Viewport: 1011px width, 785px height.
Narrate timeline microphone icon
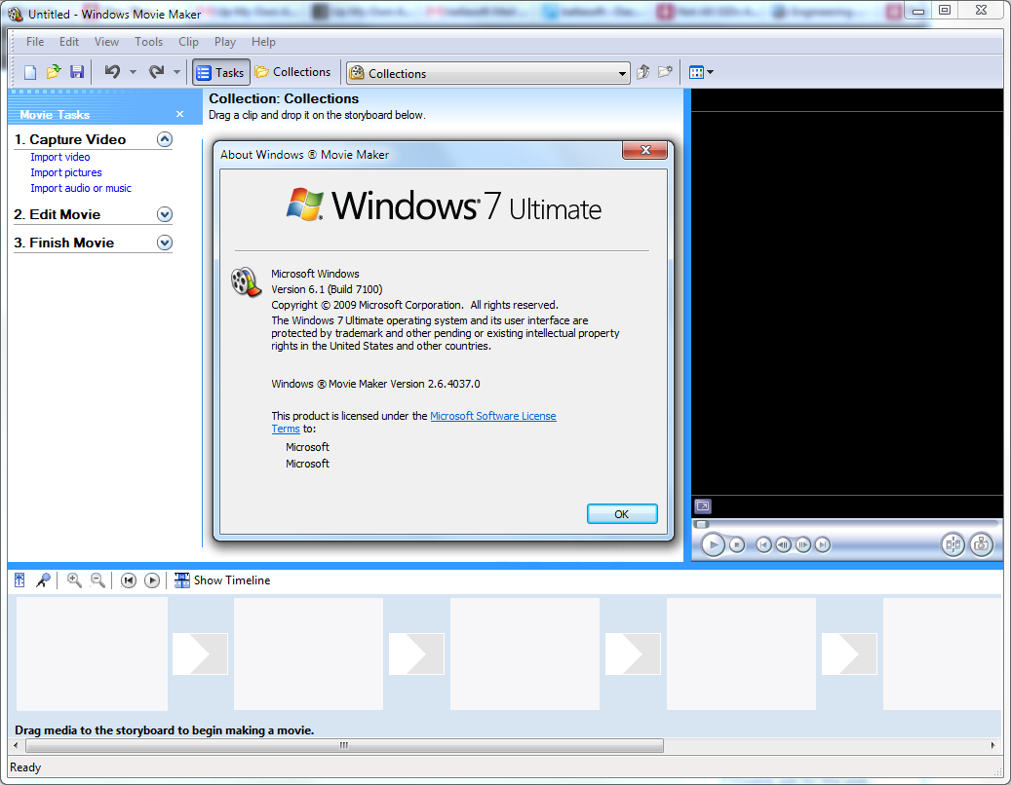pyautogui.click(x=43, y=580)
